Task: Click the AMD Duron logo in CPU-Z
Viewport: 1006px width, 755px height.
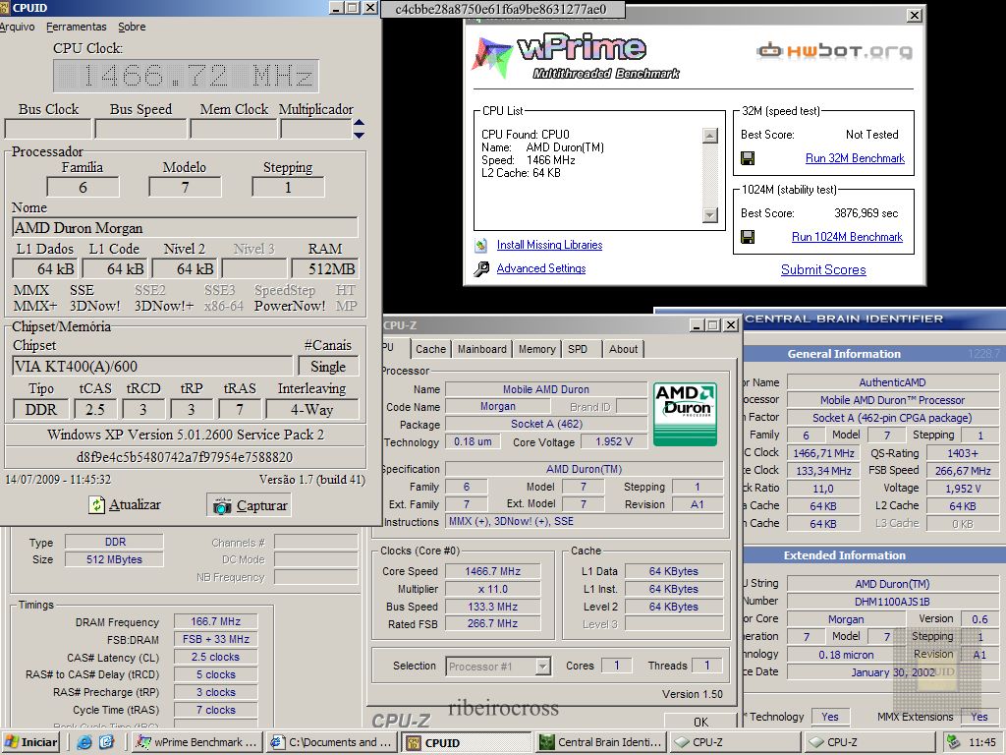Action: coord(685,414)
